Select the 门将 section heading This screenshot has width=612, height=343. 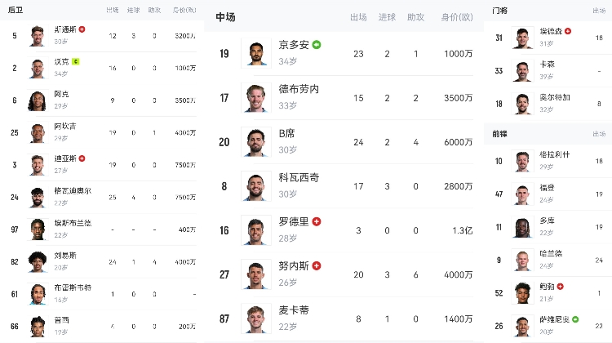coord(500,10)
